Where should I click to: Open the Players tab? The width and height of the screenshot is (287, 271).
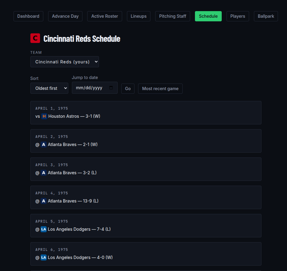coord(238,16)
